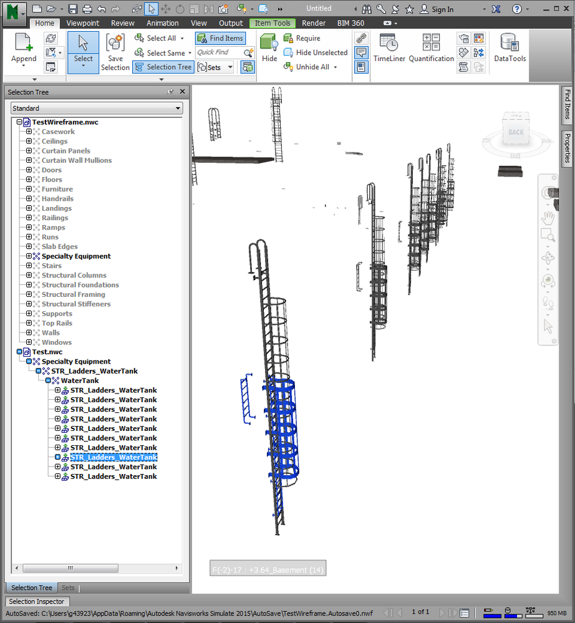Toggle Hide Unselected
The image size is (575, 623).
(x=316, y=52)
